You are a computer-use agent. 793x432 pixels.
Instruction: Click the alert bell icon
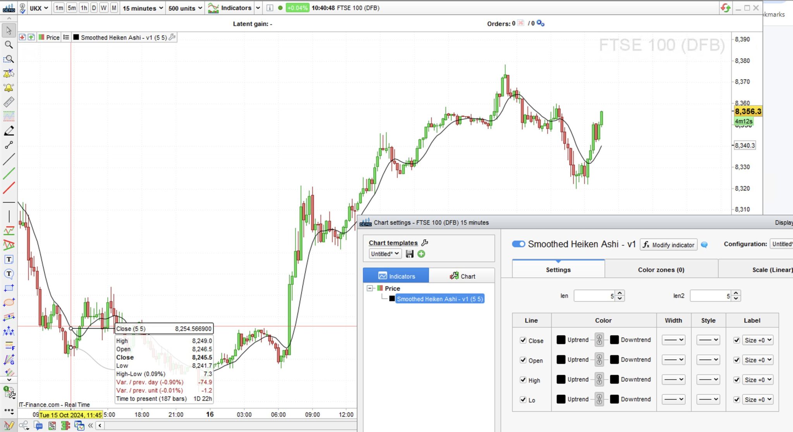click(9, 88)
